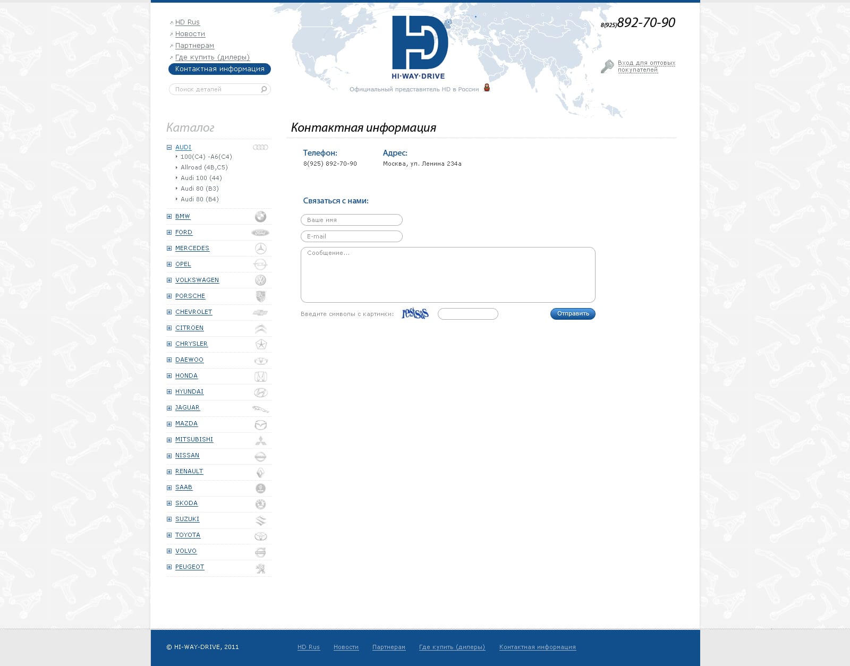Viewport: 850px width, 666px height.
Task: Focus the Сообщение message textarea
Action: coord(448,275)
